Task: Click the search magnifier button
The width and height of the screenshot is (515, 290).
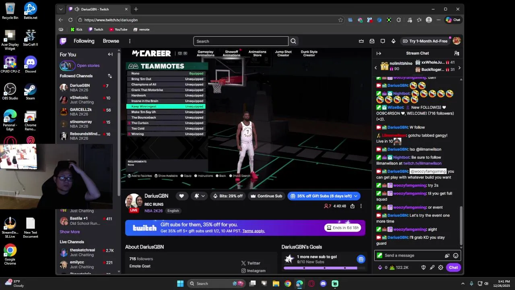Action: (293, 41)
